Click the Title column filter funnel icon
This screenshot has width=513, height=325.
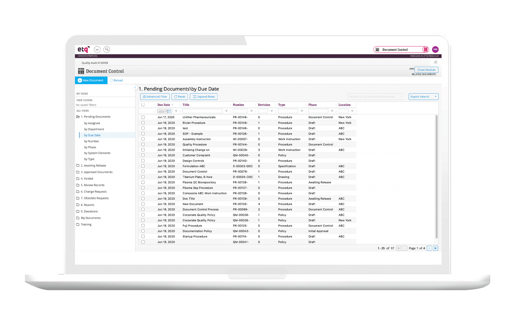(226, 111)
